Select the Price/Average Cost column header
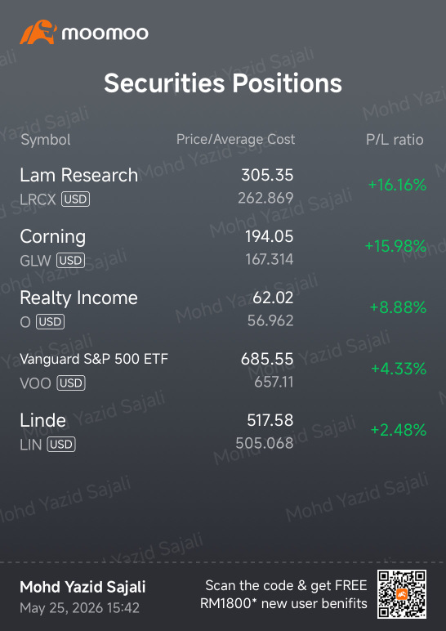 point(236,139)
